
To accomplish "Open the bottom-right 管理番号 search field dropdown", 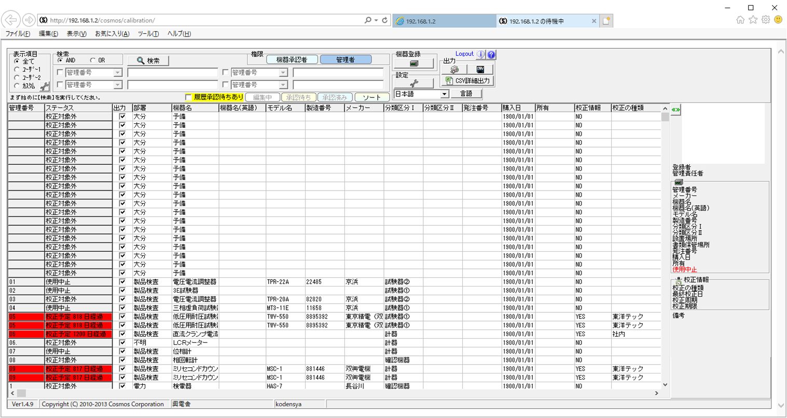I will click(283, 84).
